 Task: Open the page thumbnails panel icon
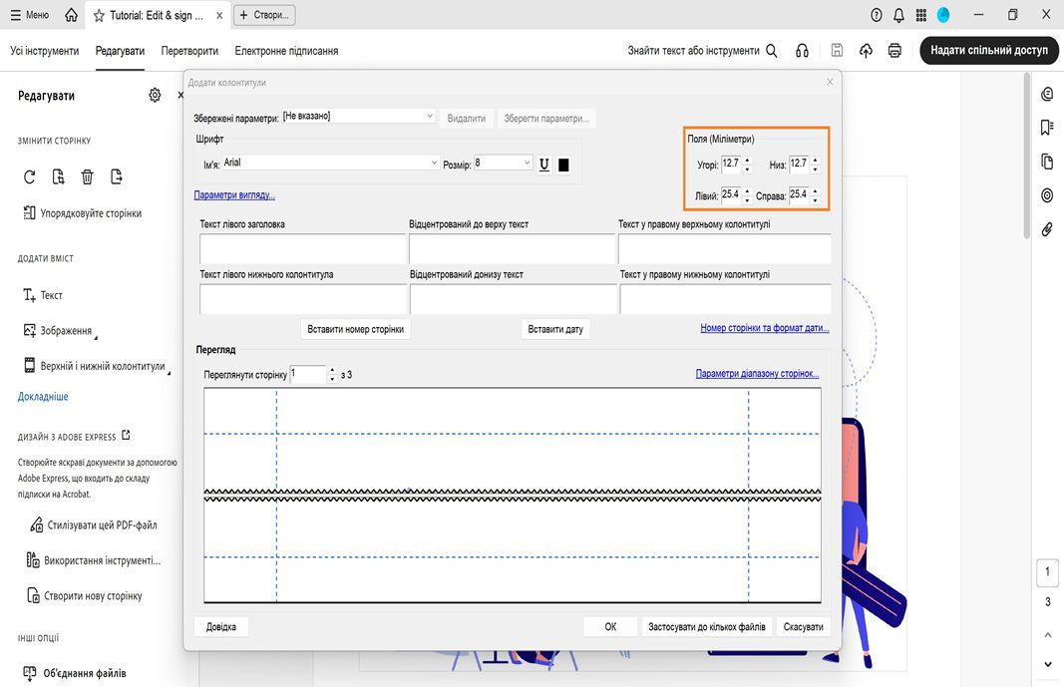coord(1047,162)
